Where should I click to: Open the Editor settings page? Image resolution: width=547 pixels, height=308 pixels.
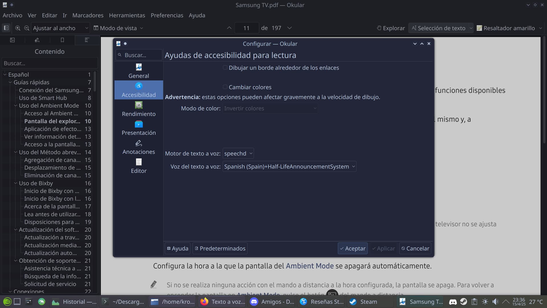click(138, 166)
